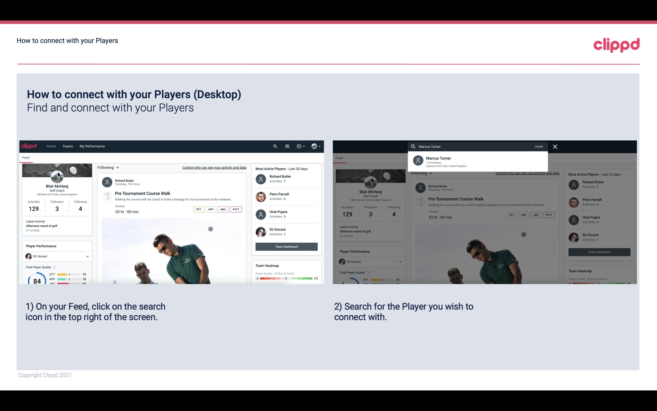657x411 pixels.
Task: Click the user profile icon top right
Action: pos(314,146)
